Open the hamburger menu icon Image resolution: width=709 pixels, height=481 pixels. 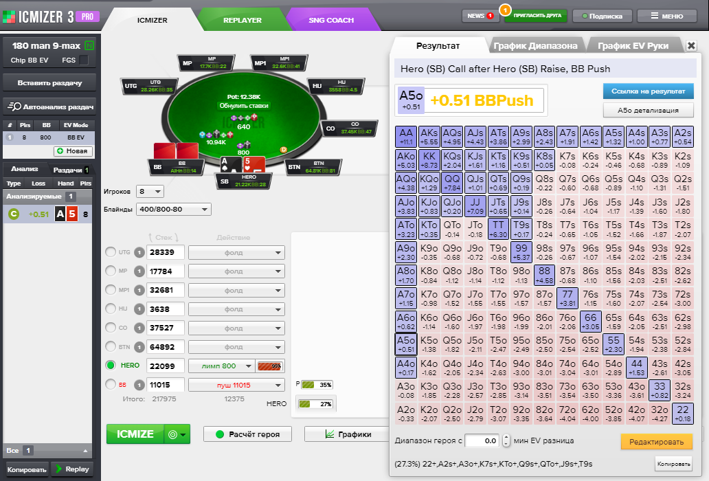tap(654, 16)
